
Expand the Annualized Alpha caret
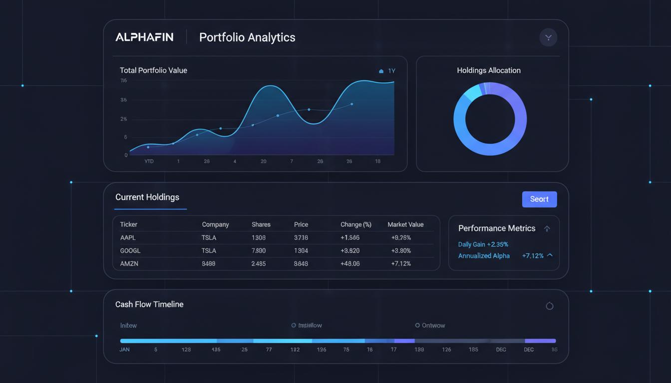click(x=550, y=255)
